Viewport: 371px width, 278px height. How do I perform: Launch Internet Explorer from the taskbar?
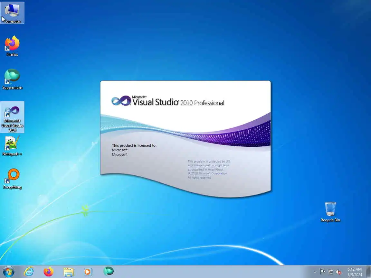[29, 272]
